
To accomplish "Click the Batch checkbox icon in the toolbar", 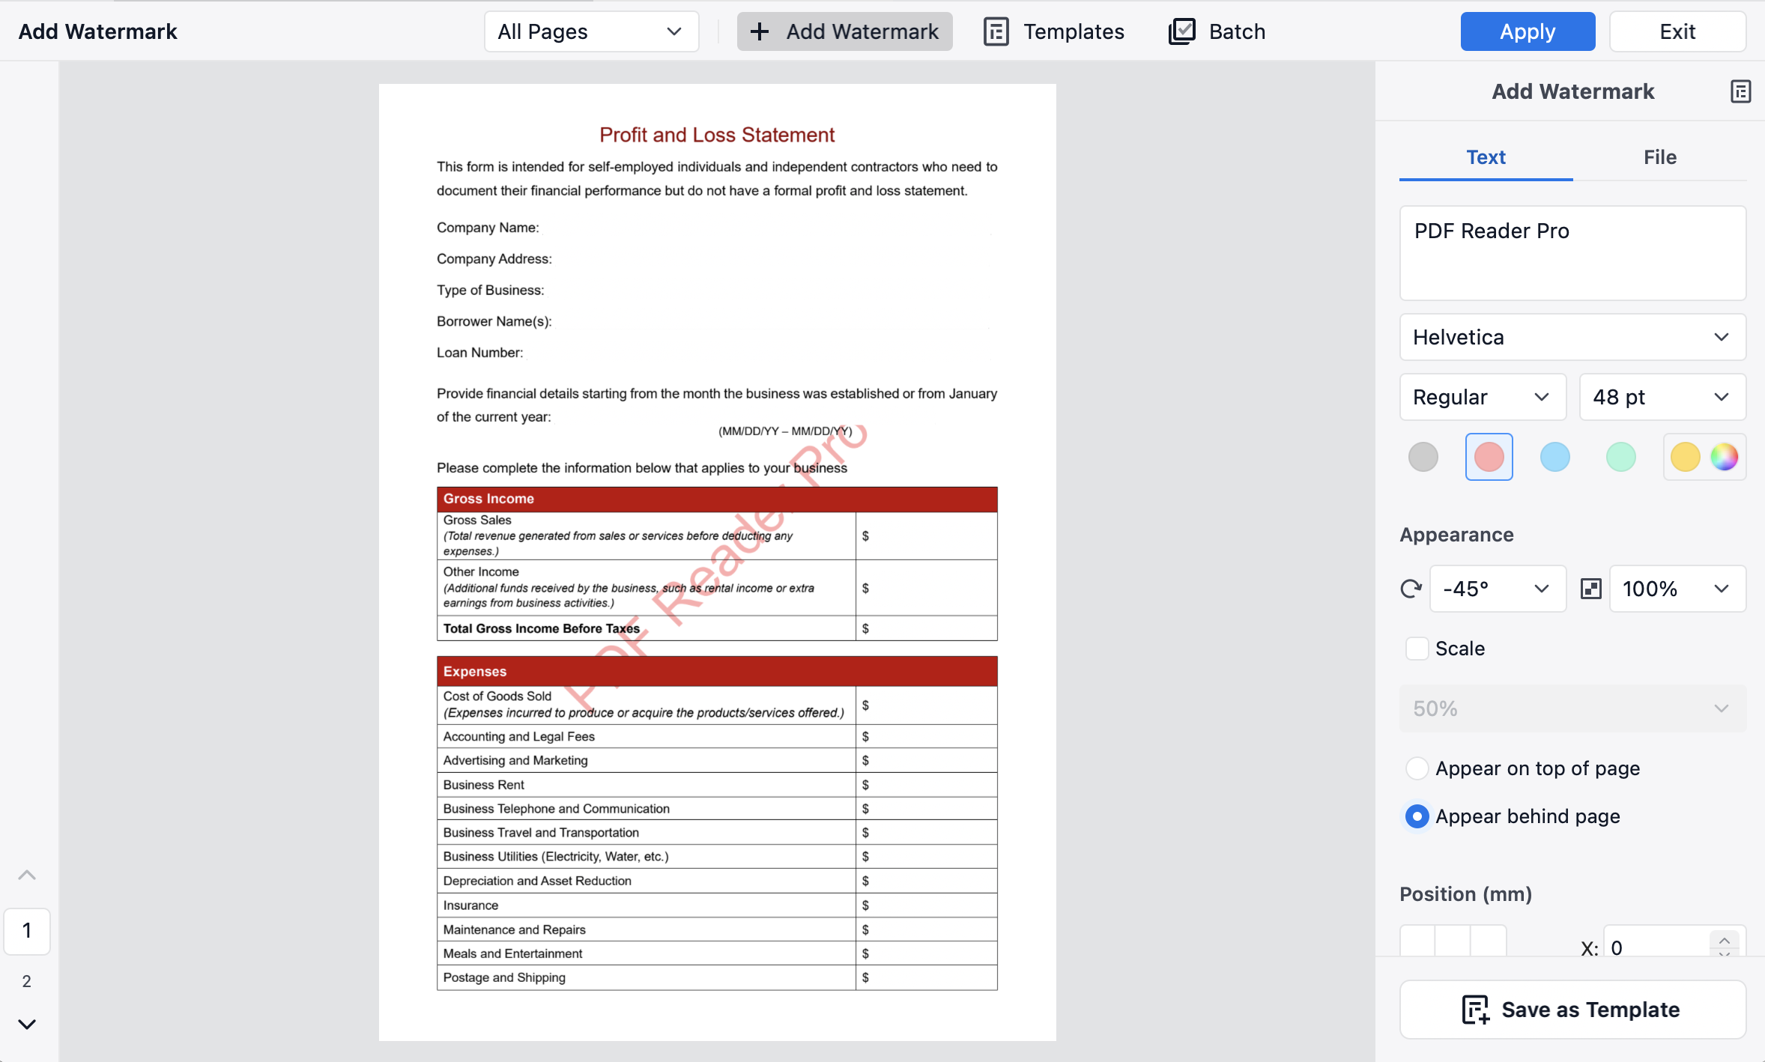I will (x=1181, y=31).
